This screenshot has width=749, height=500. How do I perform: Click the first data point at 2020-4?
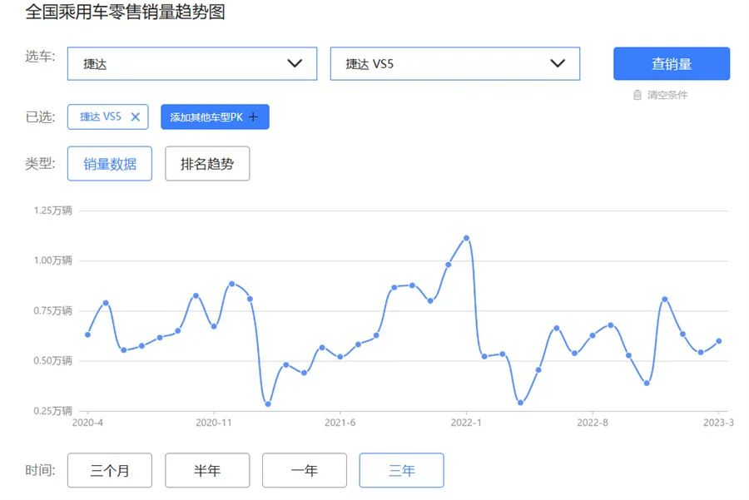(x=87, y=334)
